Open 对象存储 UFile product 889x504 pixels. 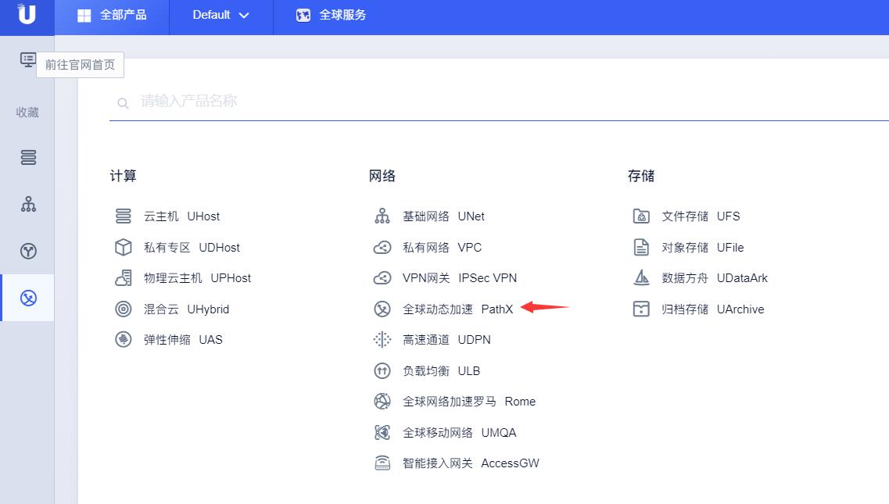click(x=702, y=247)
